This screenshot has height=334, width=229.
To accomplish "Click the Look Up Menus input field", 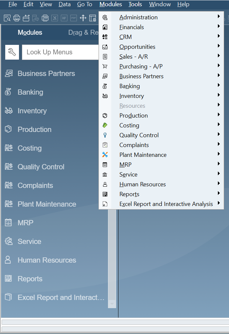I will pos(60,52).
